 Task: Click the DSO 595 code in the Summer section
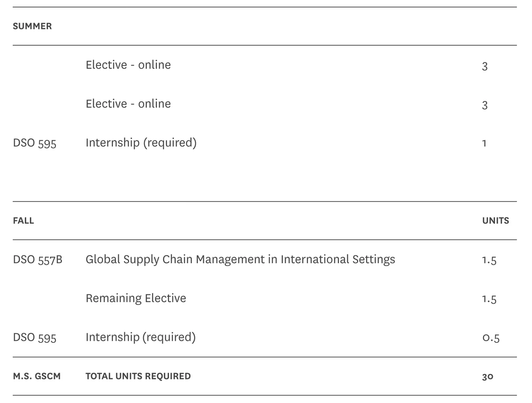coord(34,143)
